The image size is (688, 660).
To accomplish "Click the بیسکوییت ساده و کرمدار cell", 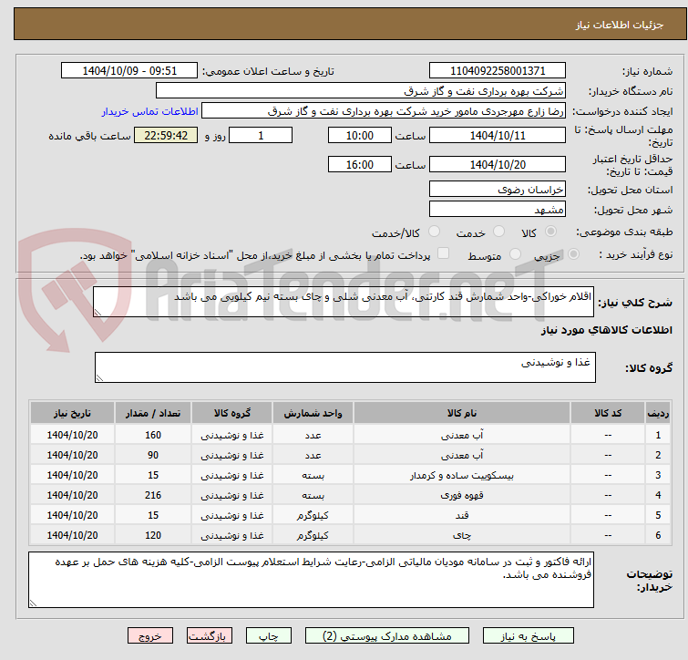I will point(462,475).
